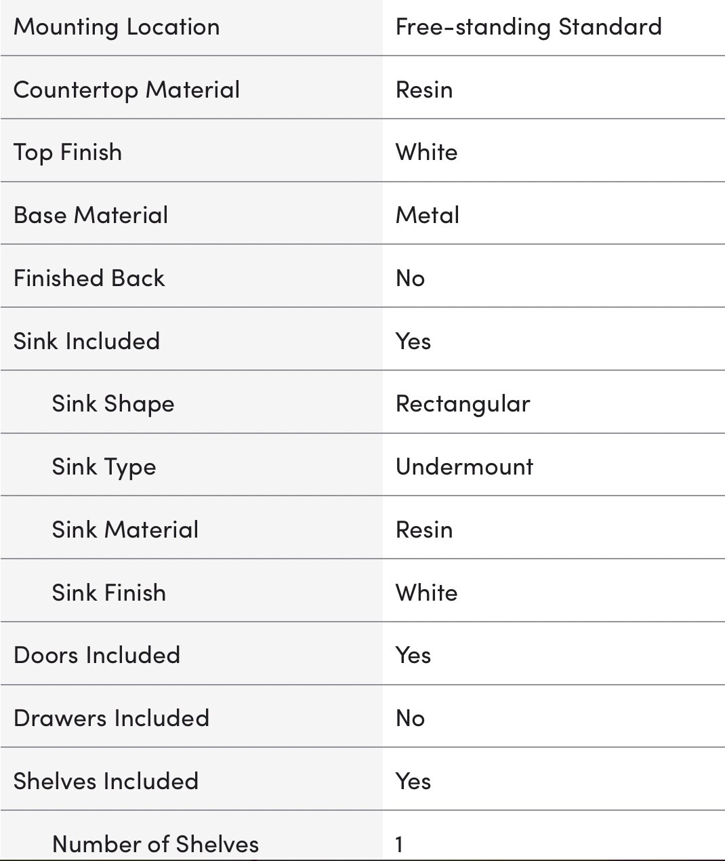Click the Number of Shelves label

coord(156,844)
